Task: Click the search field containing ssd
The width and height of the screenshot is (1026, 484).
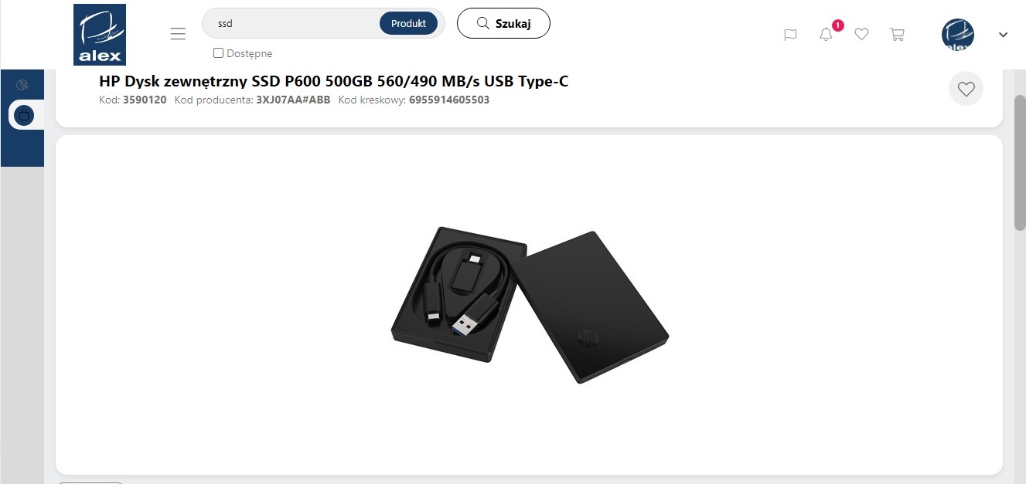Action: 295,23
